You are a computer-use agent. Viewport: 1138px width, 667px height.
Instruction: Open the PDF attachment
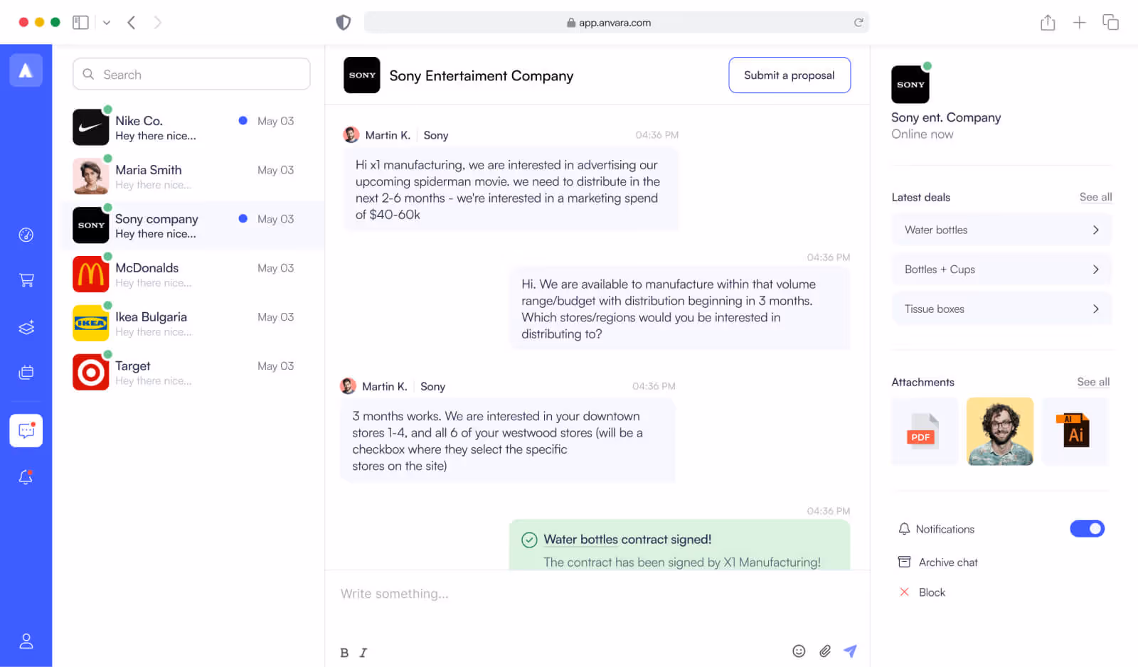click(925, 431)
